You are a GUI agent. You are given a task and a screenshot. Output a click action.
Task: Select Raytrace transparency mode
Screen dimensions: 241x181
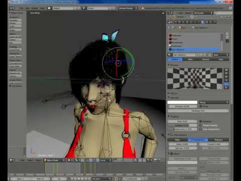click(218, 140)
